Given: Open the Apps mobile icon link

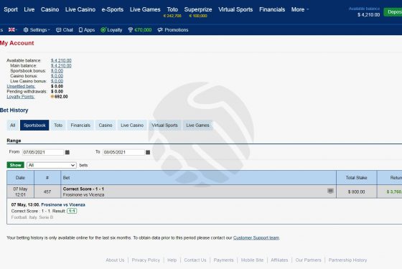Looking at the screenshot, I should (87, 30).
